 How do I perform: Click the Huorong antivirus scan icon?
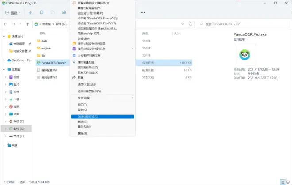coord(74,44)
